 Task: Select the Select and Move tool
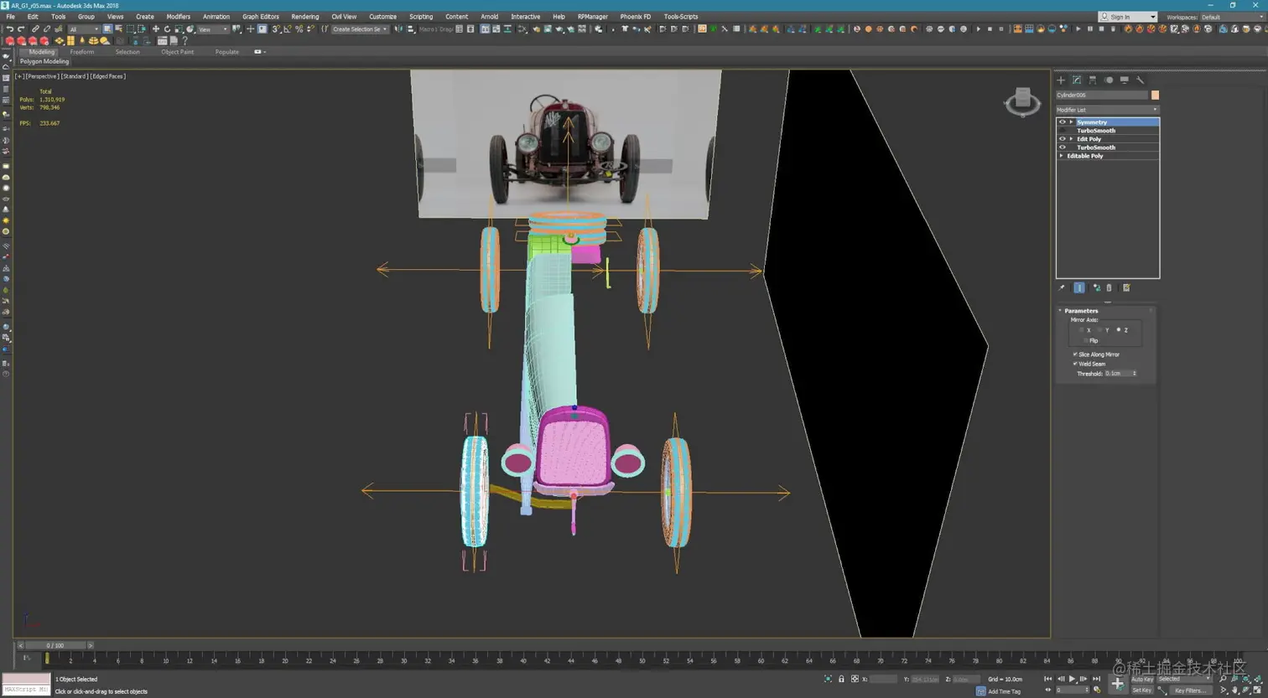pos(156,29)
